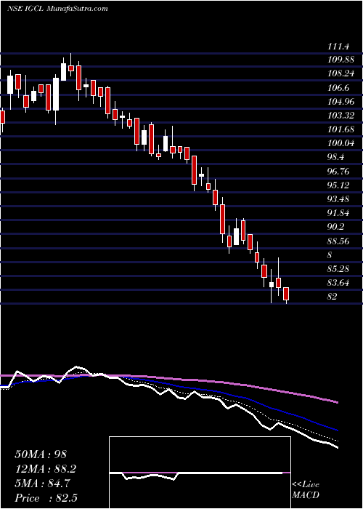Screen dimensions: 363x509
Task: Click the Price : 82.5 readout
Action: click(x=46, y=498)
